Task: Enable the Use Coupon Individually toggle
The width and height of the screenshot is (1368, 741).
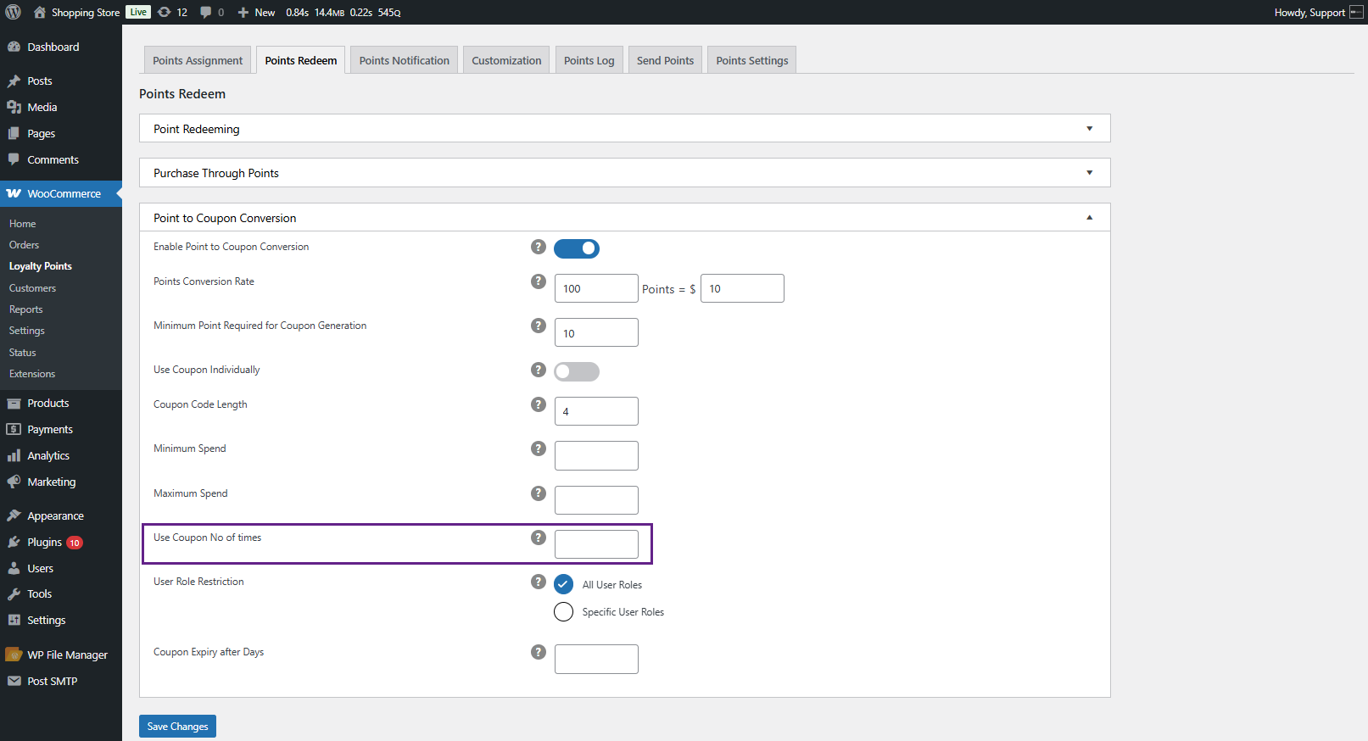Action: [577, 371]
